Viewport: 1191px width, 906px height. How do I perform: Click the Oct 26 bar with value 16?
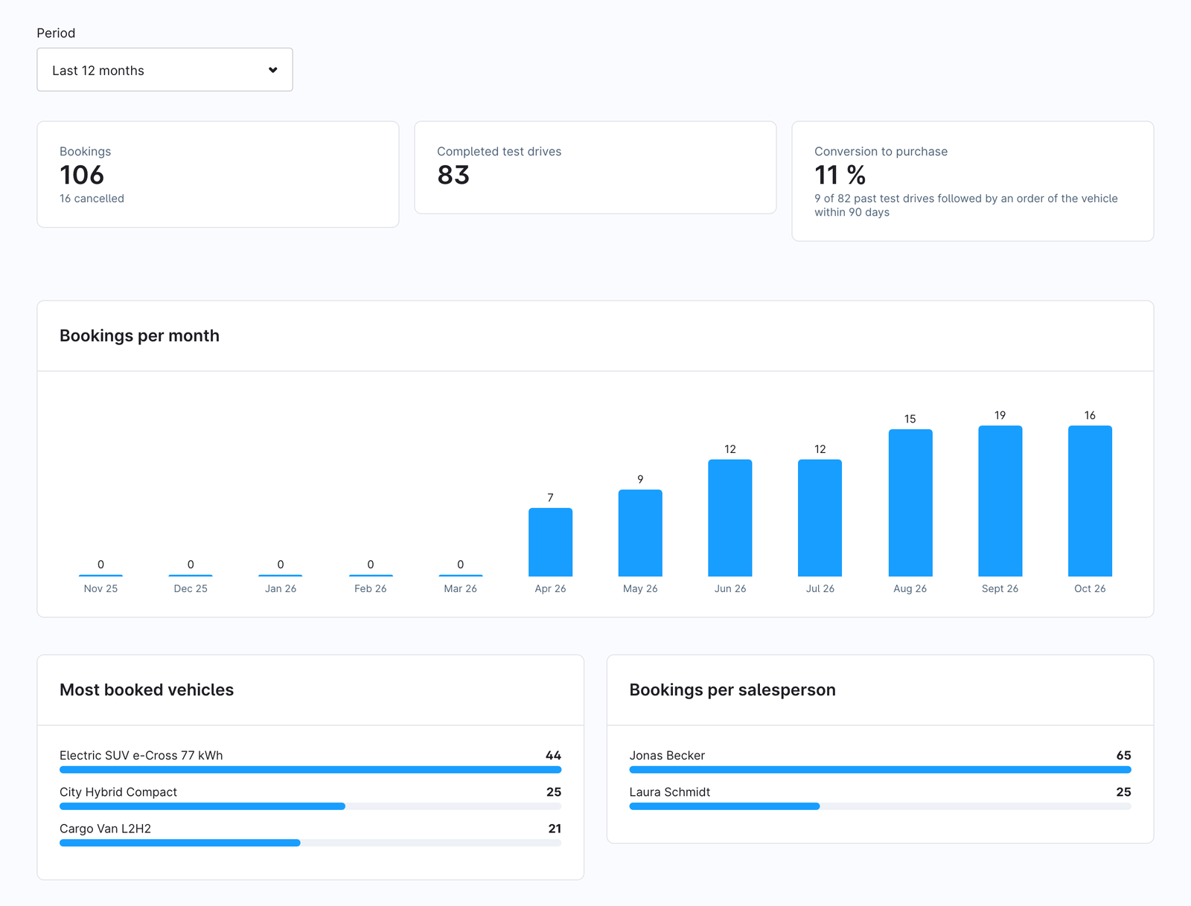point(1090,501)
